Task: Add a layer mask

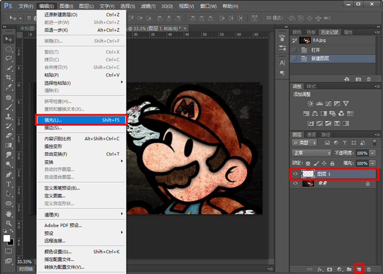Action: pos(329,269)
